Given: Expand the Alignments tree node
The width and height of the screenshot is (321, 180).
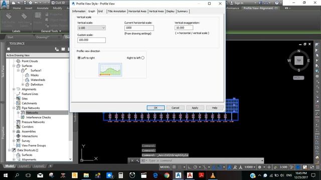Looking at the screenshot, I should (14, 89).
